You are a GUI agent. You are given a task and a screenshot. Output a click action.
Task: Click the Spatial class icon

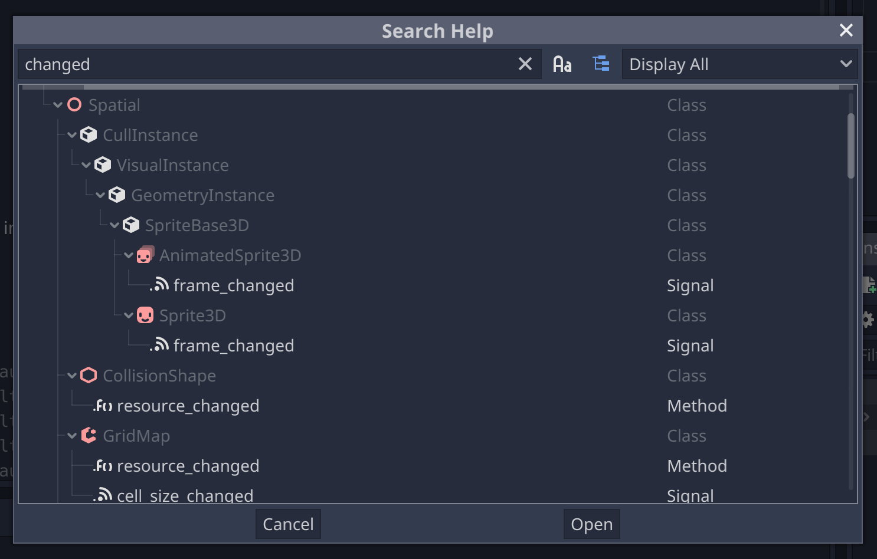pos(74,104)
